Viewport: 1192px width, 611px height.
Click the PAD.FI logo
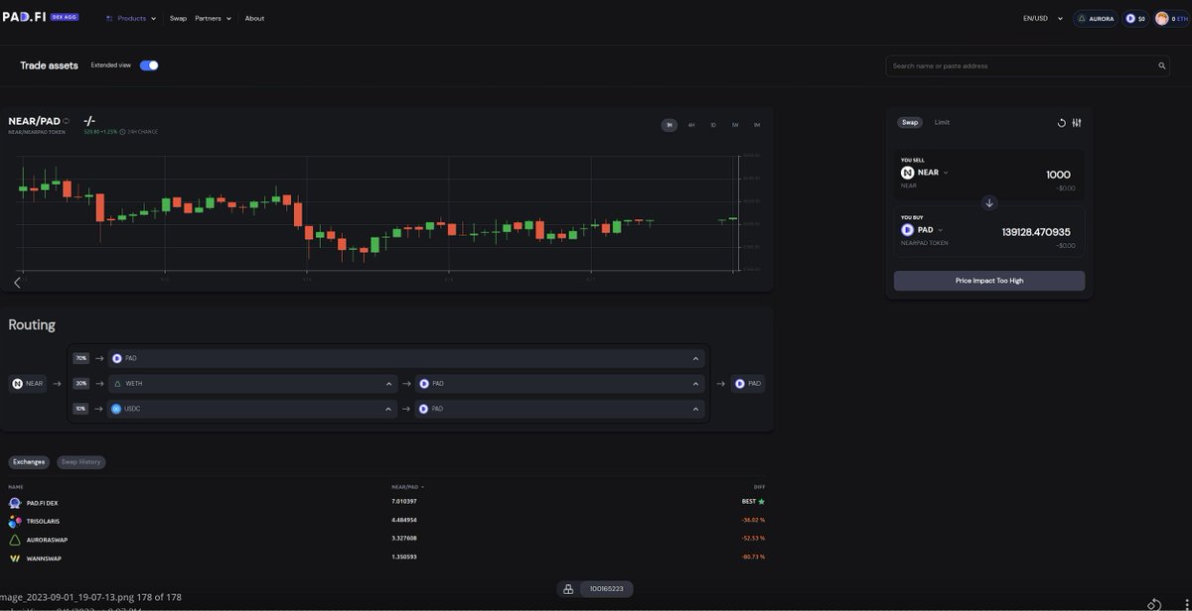(x=23, y=18)
